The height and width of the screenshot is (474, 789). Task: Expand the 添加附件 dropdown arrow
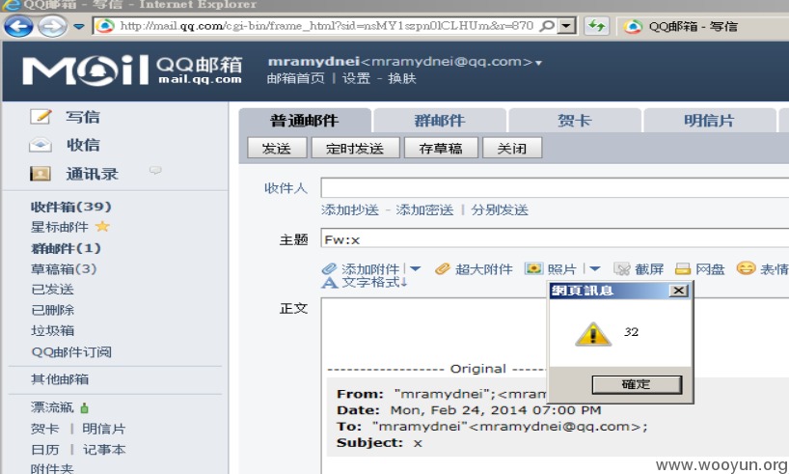tap(415, 269)
